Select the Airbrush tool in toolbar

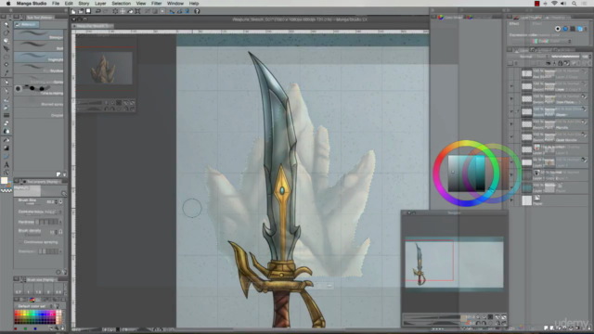point(6,108)
